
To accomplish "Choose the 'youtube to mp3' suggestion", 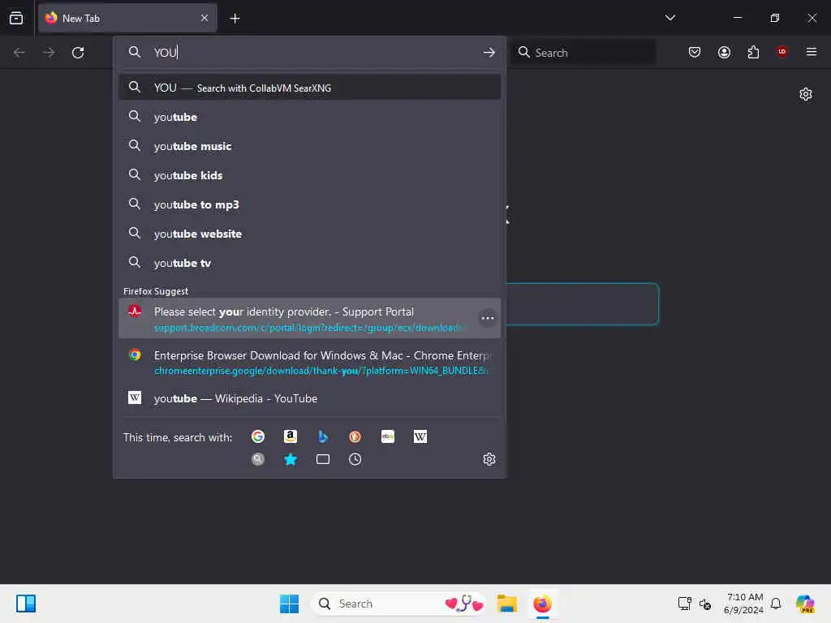I will tap(310, 204).
